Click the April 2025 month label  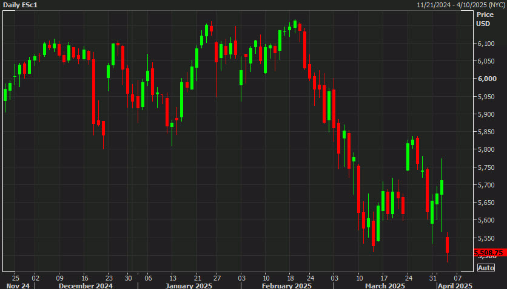(455, 286)
